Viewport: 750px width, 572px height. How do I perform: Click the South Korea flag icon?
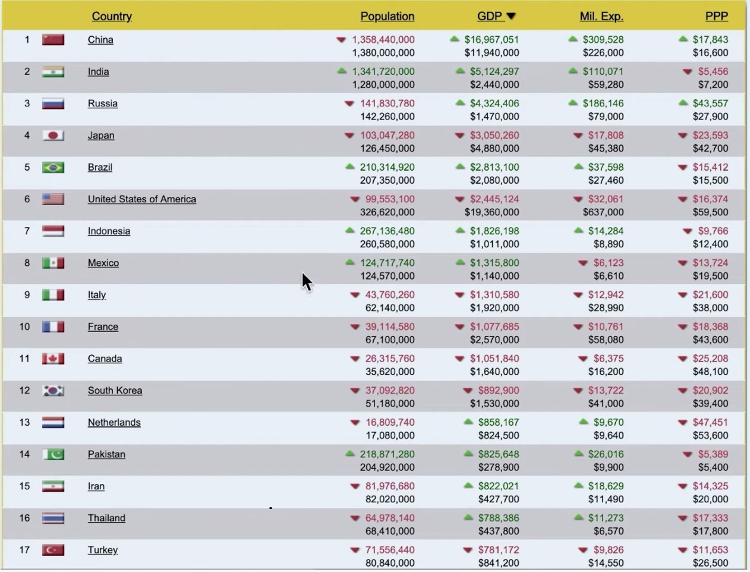[53, 391]
